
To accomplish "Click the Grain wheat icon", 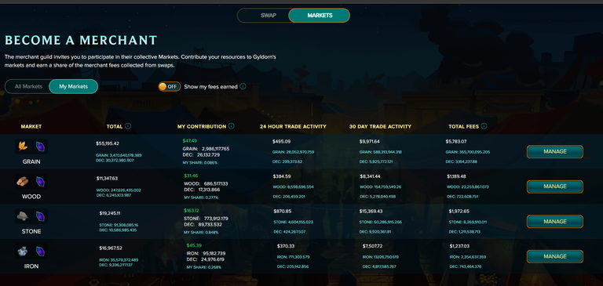I will coord(23,146).
